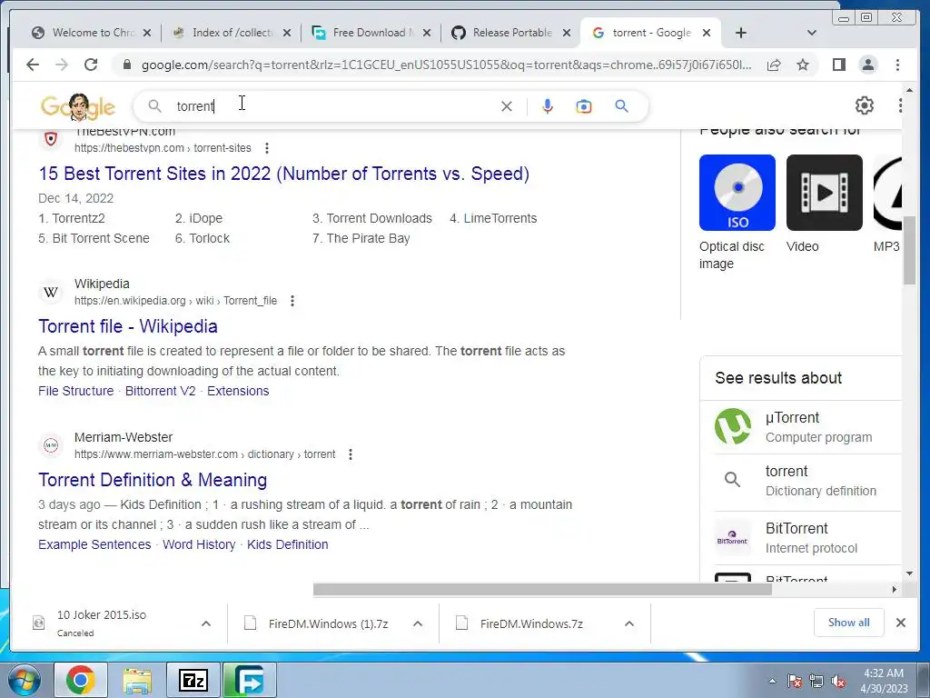Screen dimensions: 930x698
Task: Close the Release Portable GitHub tab
Action: click(567, 33)
